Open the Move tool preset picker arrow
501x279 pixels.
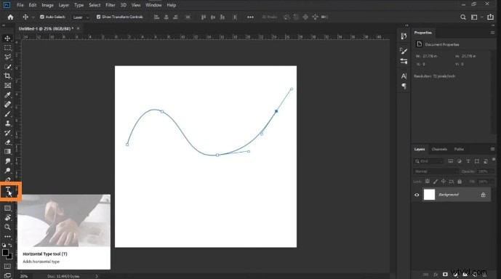click(33, 17)
